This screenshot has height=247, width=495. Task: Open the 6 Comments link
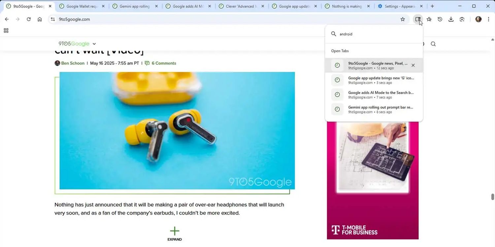point(164,63)
